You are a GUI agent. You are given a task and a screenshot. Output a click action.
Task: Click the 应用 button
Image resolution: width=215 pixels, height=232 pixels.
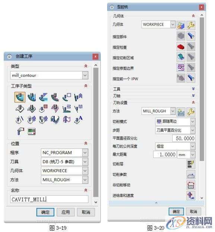tap(65, 212)
